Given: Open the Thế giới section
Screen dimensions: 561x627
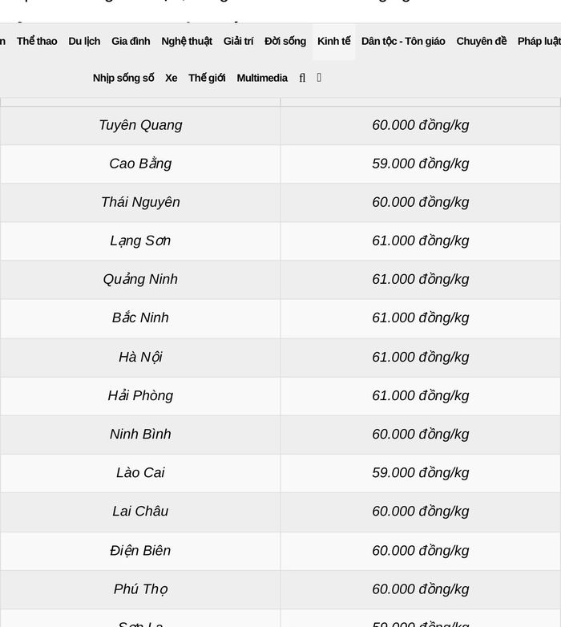Looking at the screenshot, I should point(207,78).
